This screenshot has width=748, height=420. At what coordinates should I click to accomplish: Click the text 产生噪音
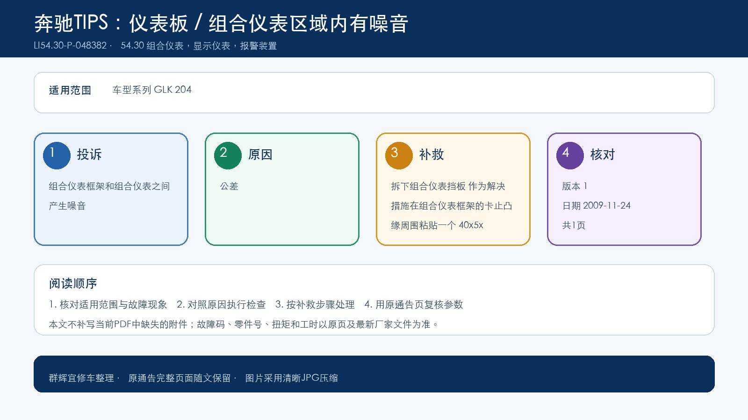click(67, 206)
